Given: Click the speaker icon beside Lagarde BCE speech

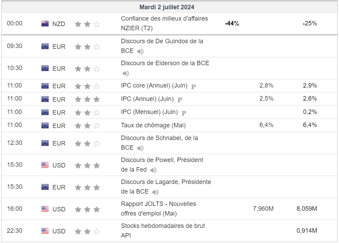Looking at the screenshot, I should click(x=155, y=192).
